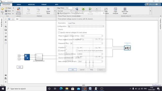Click the Frequency (Hz) field
The height and width of the screenshot is (91, 162).
tap(86, 43)
